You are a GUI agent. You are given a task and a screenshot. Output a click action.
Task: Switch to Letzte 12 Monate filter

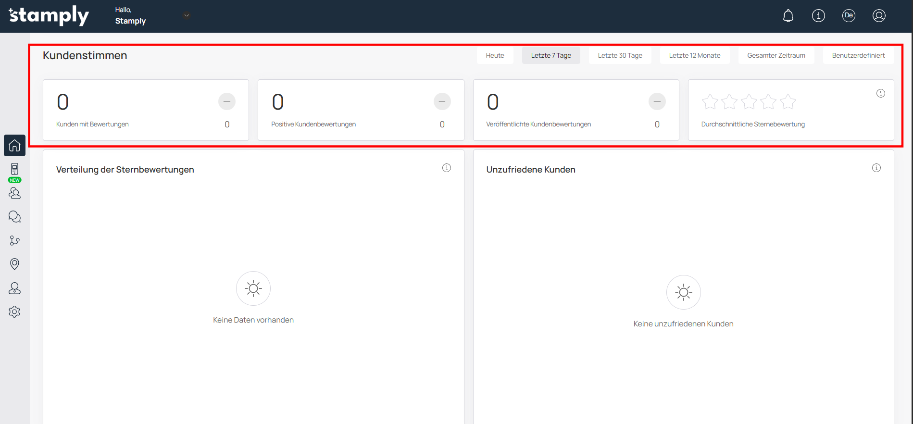[x=694, y=55]
